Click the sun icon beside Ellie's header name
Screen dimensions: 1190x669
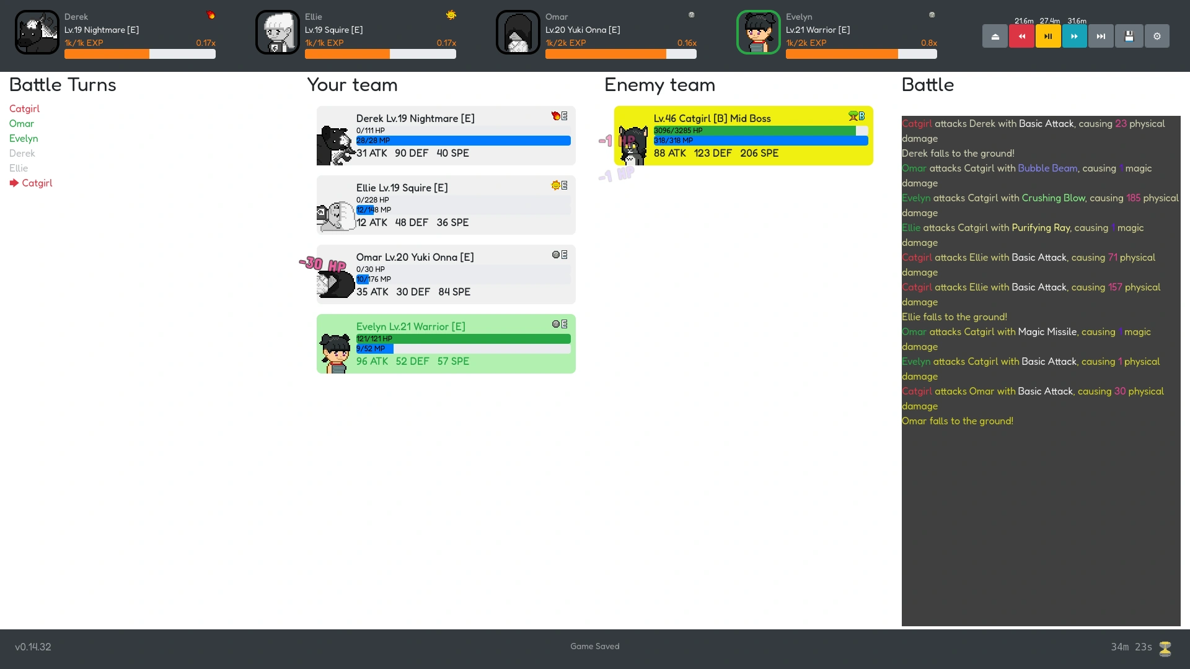(x=451, y=15)
